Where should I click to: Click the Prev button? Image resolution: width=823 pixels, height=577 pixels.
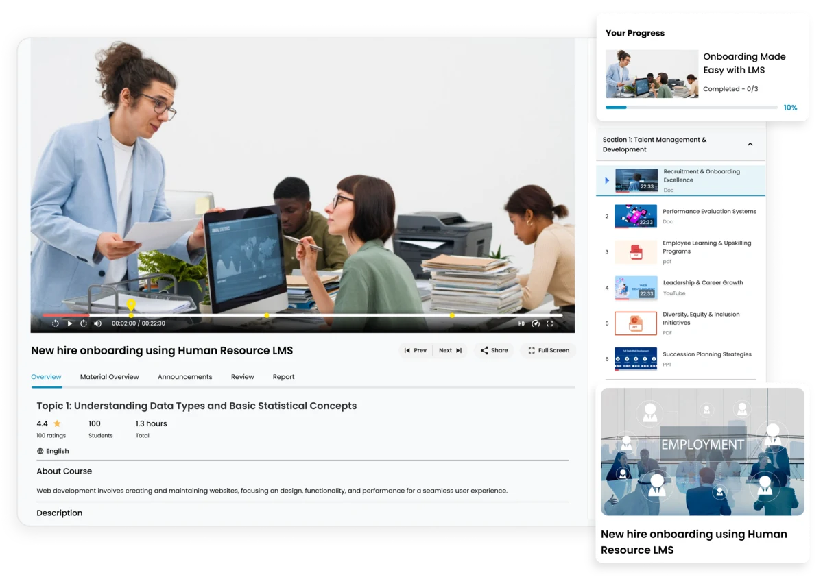tap(416, 350)
